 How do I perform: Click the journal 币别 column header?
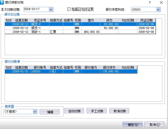coord(78,20)
